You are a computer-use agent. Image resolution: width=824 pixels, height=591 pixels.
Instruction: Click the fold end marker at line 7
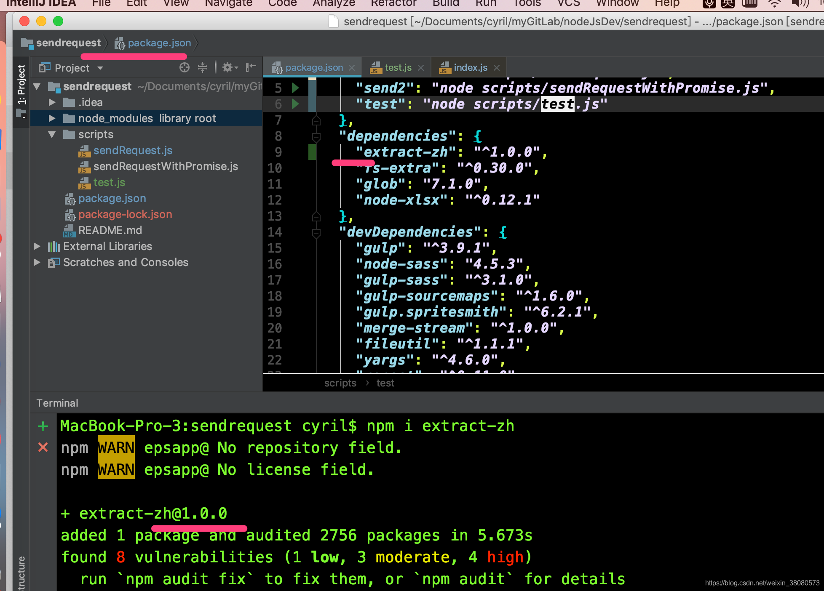coord(316,121)
